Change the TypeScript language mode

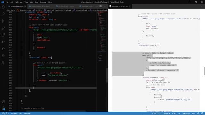[186, 113]
